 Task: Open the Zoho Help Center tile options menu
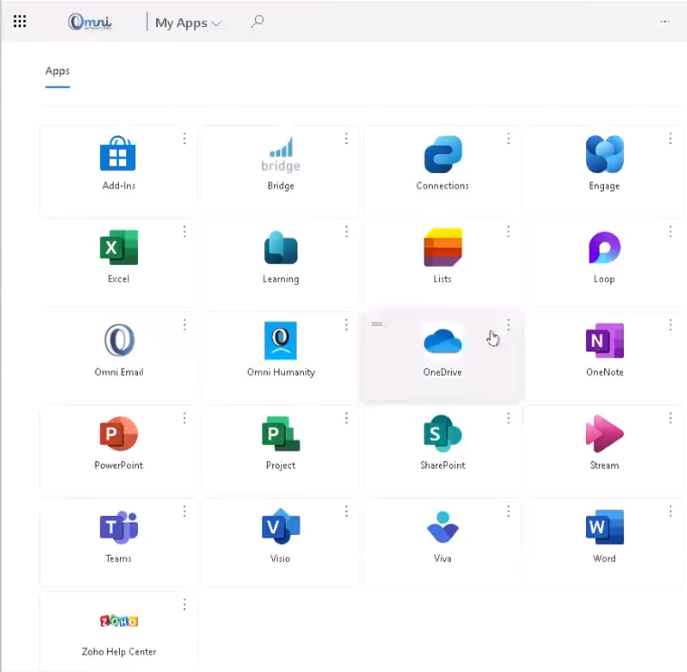pos(185,604)
